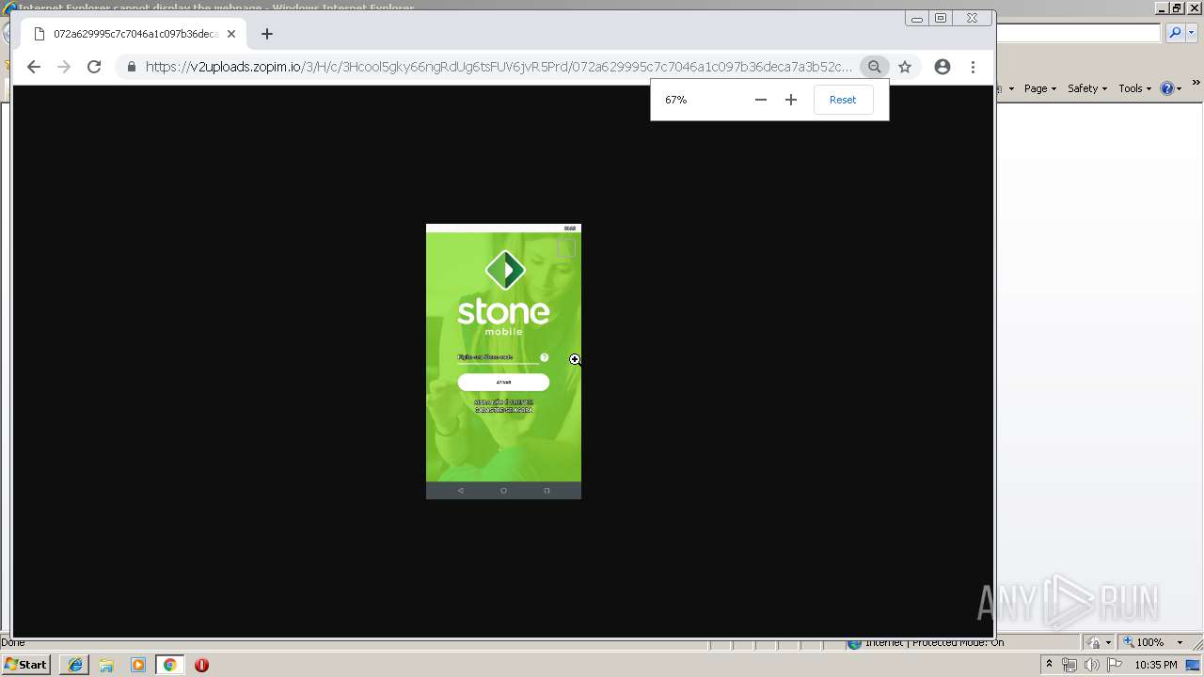Decrease zoom with the minus button
1204x677 pixels.
(x=761, y=100)
